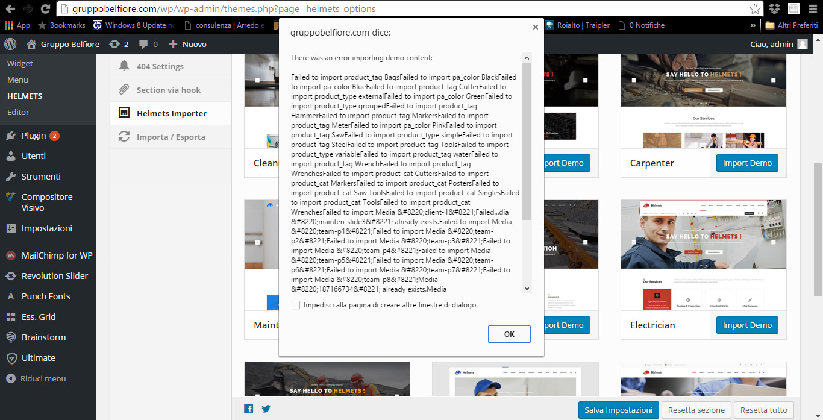The height and width of the screenshot is (420, 823).
Task: Click Resetta sezione button
Action: click(x=696, y=410)
